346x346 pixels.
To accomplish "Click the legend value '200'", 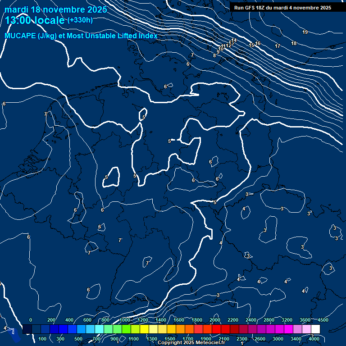I will click(51, 320).
